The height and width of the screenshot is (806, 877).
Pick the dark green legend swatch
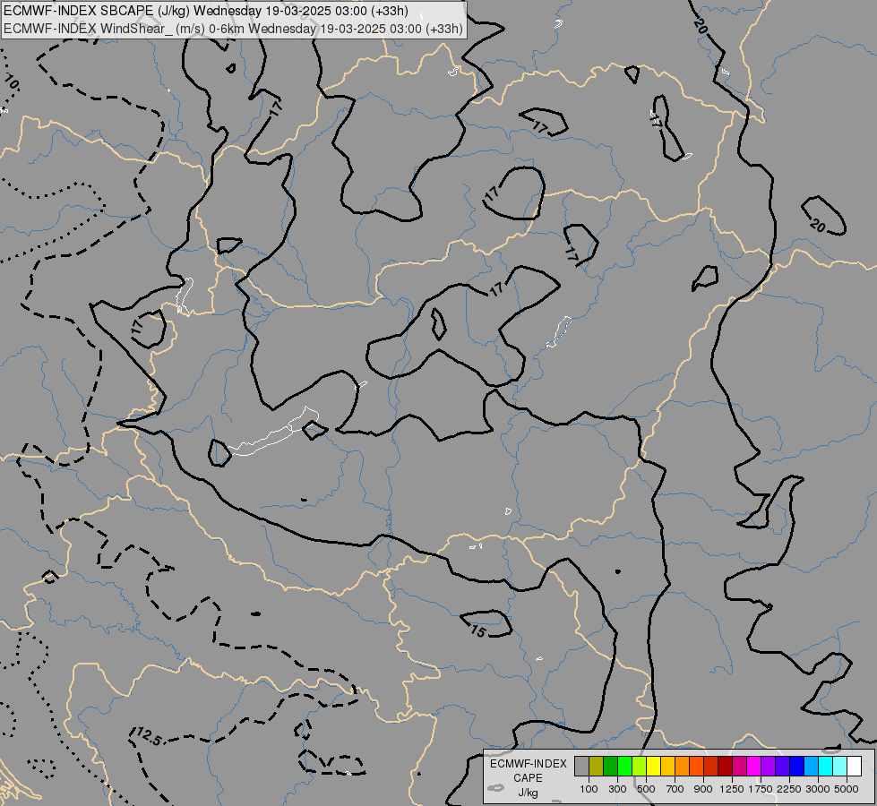point(610,767)
